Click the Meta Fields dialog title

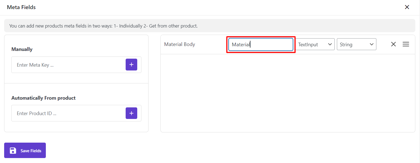click(x=21, y=7)
